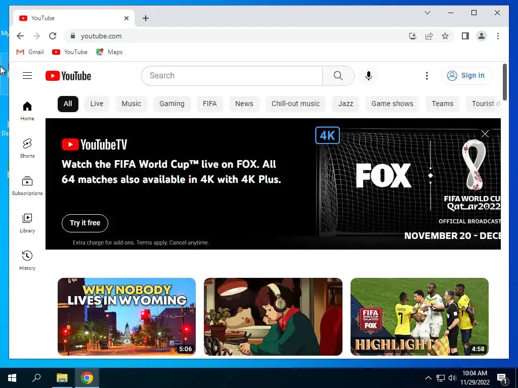Start voice search with microphone icon

point(369,76)
